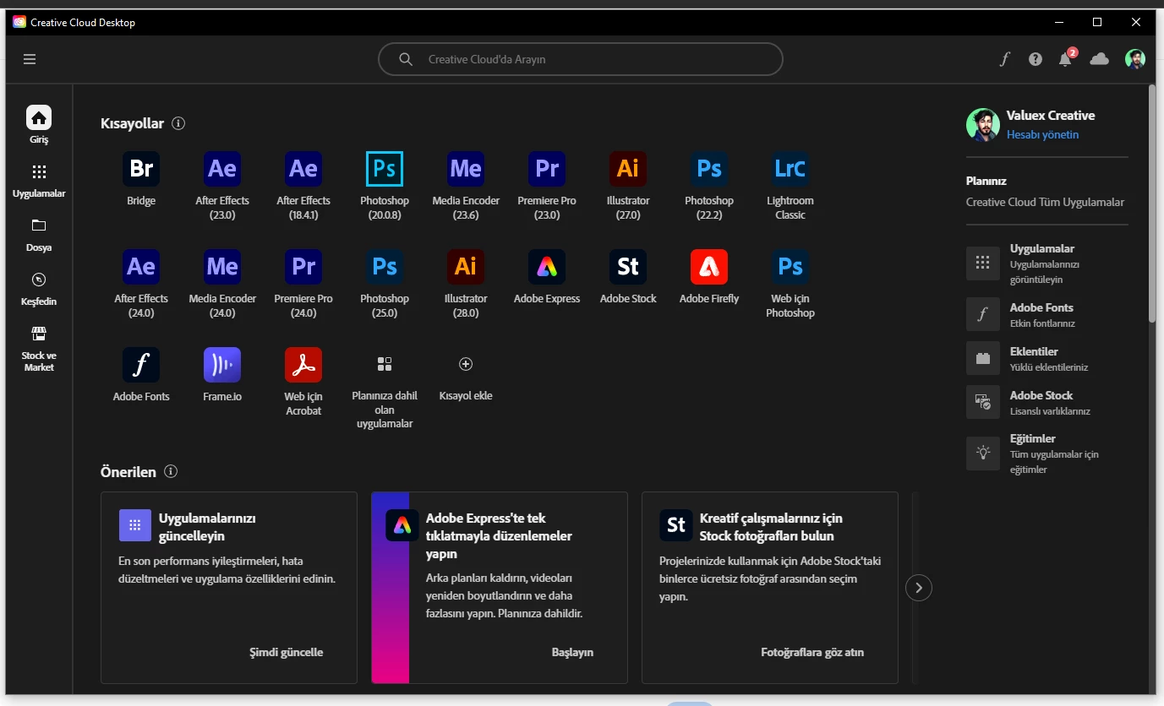The width and height of the screenshot is (1164, 706).
Task: Show info for Kısayollar heading
Action: 178,123
